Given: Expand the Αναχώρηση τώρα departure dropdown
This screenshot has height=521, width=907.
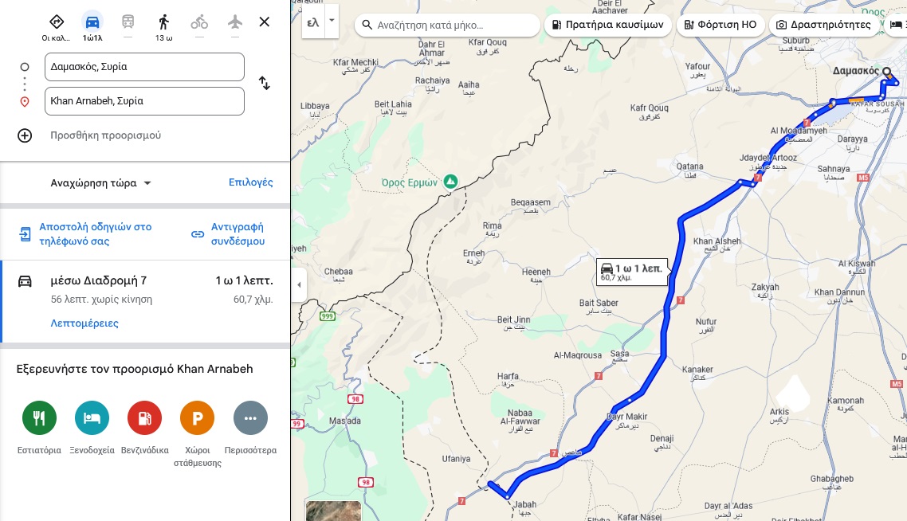Looking at the screenshot, I should coord(100,182).
